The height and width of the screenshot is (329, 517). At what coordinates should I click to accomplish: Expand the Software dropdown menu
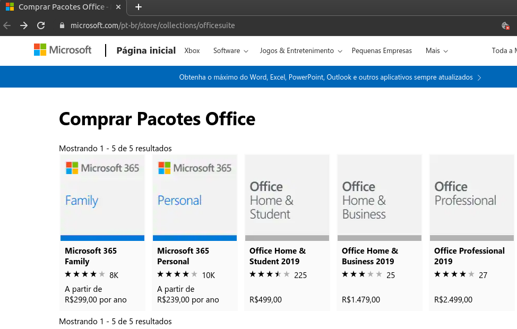[230, 51]
